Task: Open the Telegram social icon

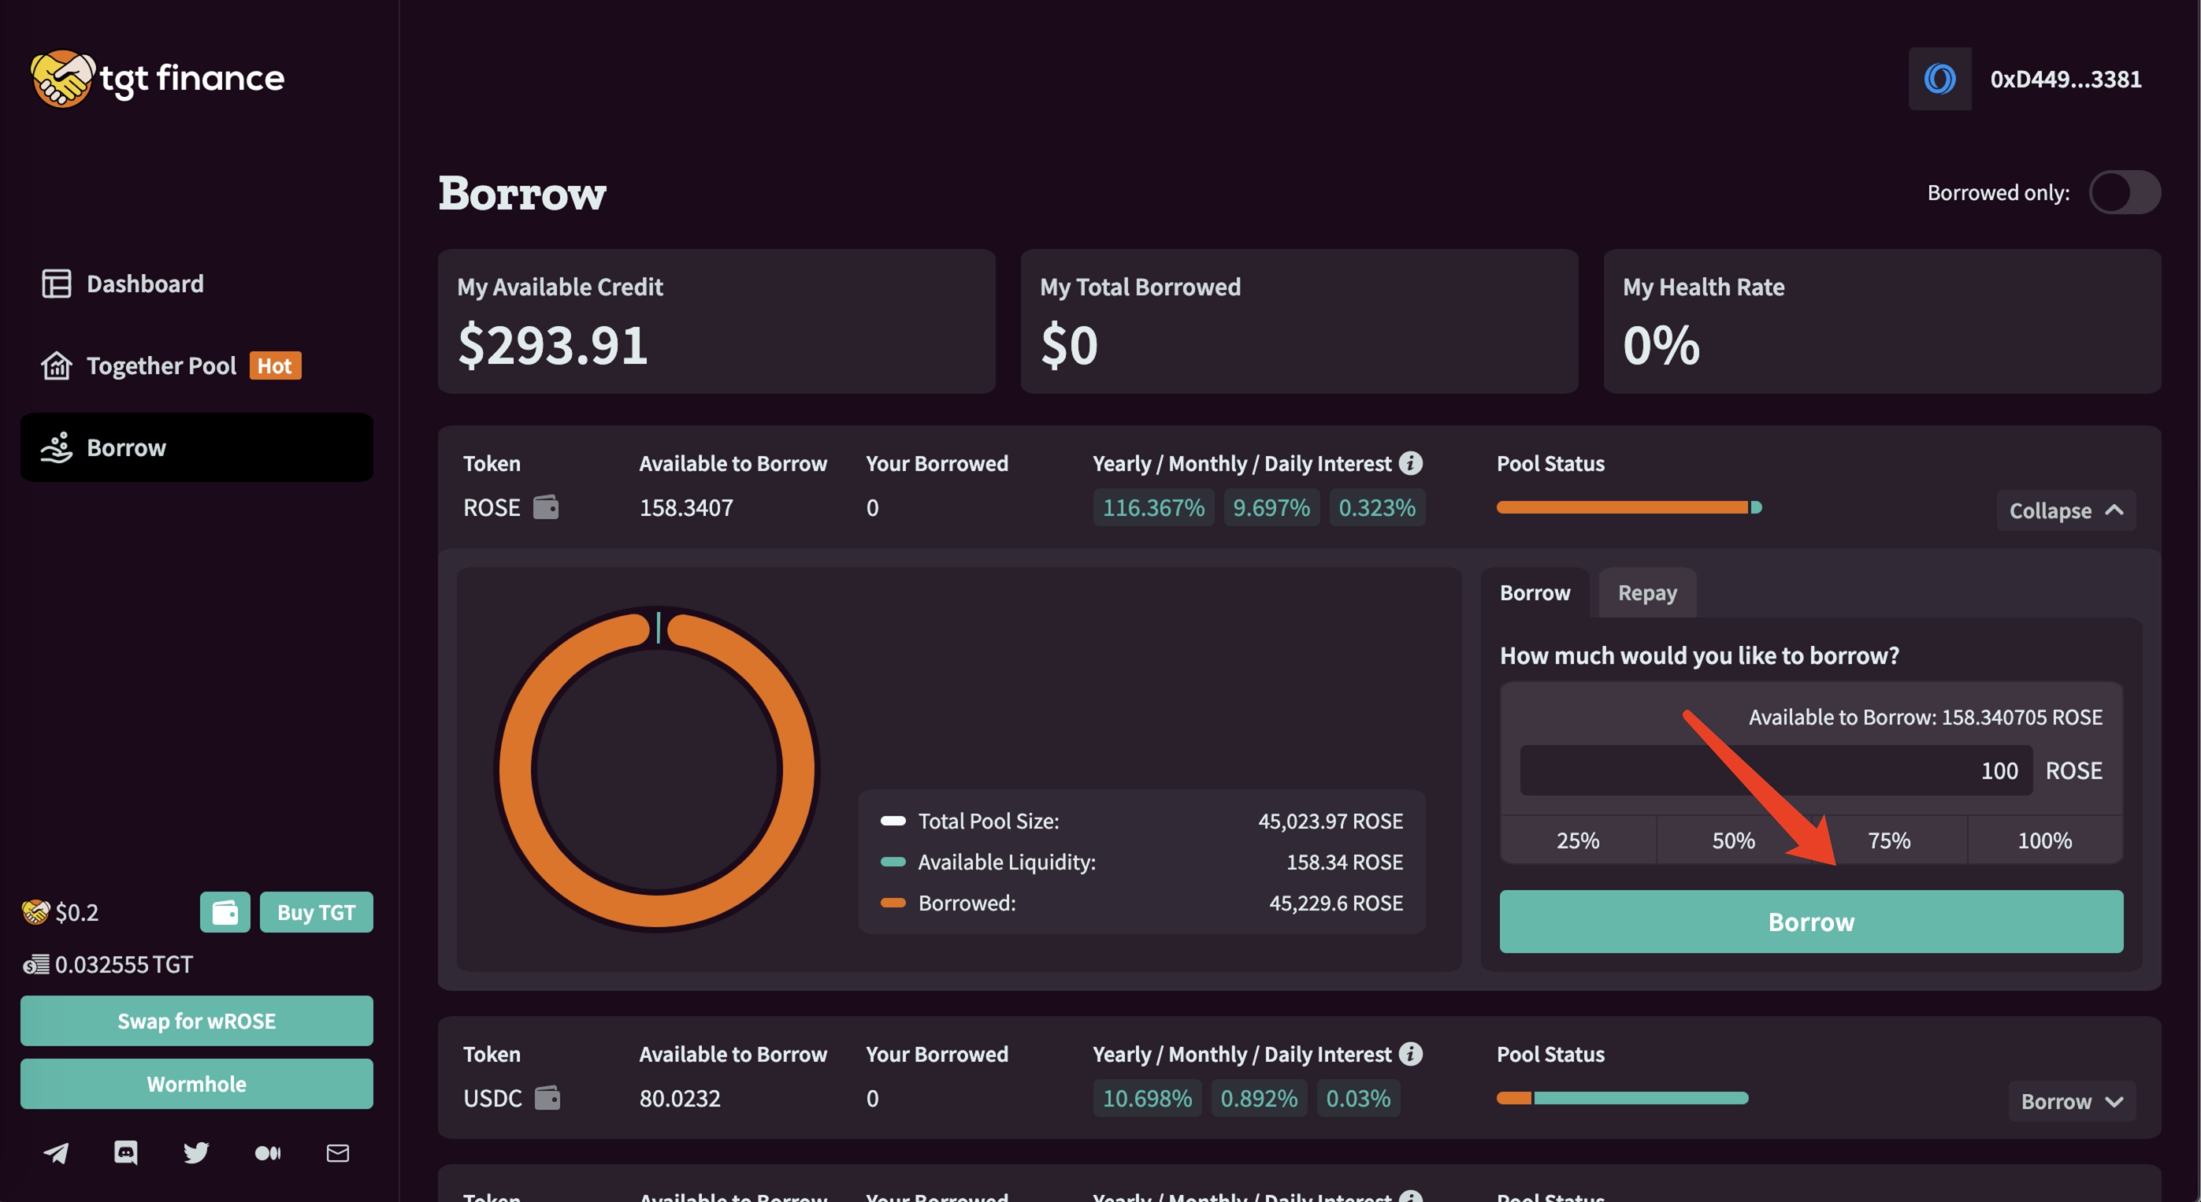Action: tap(57, 1152)
